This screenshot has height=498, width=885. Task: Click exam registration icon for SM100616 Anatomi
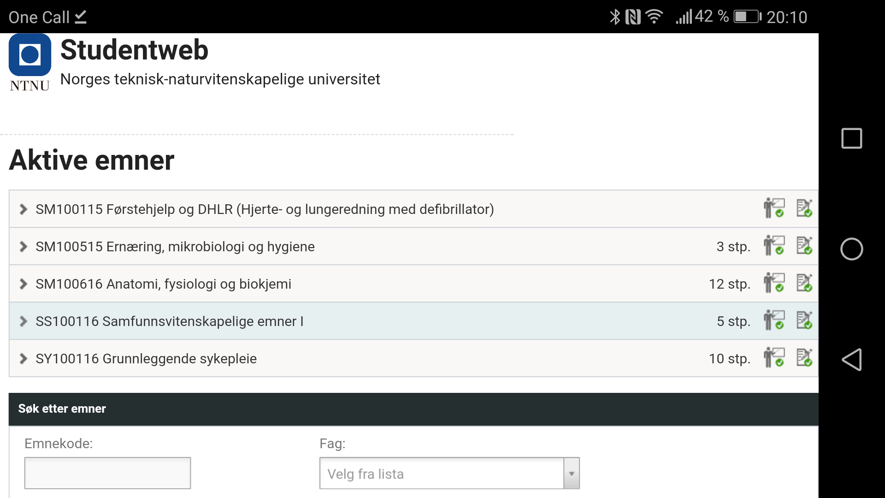(x=804, y=283)
